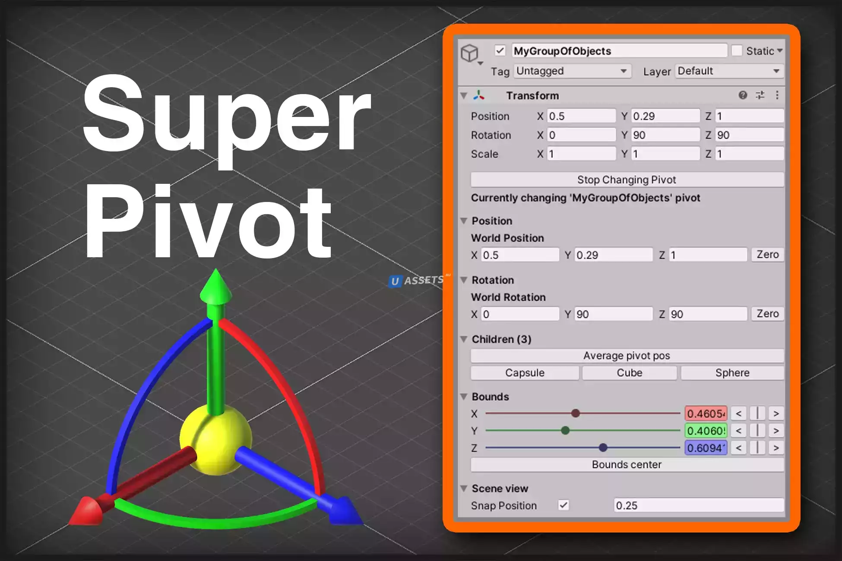
Task: Disable the Snap Position checkbox
Action: click(563, 505)
